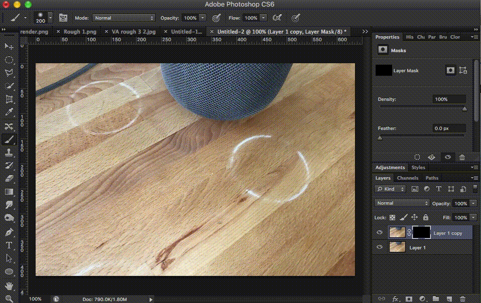Select the Hand tool
Image resolution: width=481 pixels, height=303 pixels.
[9, 286]
